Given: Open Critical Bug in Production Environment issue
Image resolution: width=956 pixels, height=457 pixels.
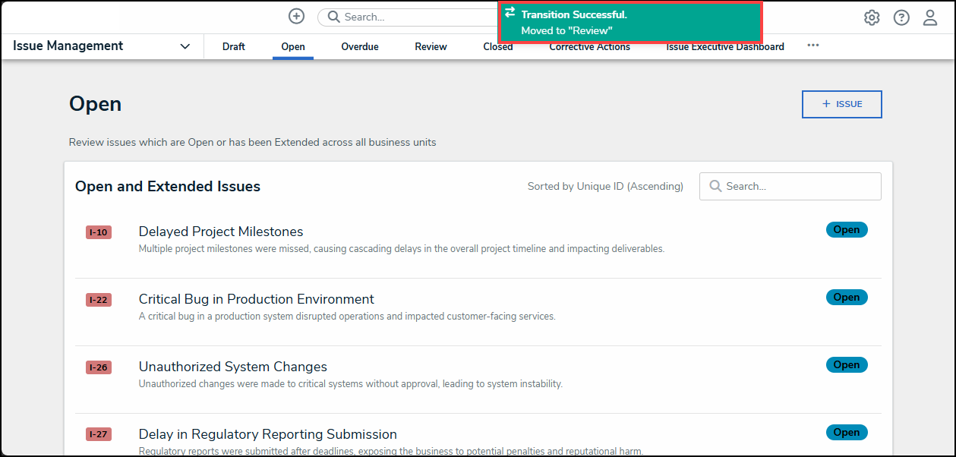Looking at the screenshot, I should click(257, 299).
